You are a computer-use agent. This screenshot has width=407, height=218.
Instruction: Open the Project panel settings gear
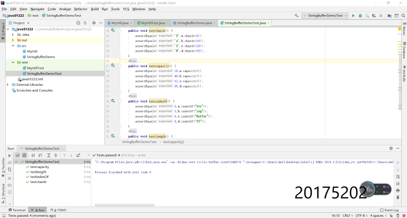(x=94, y=23)
